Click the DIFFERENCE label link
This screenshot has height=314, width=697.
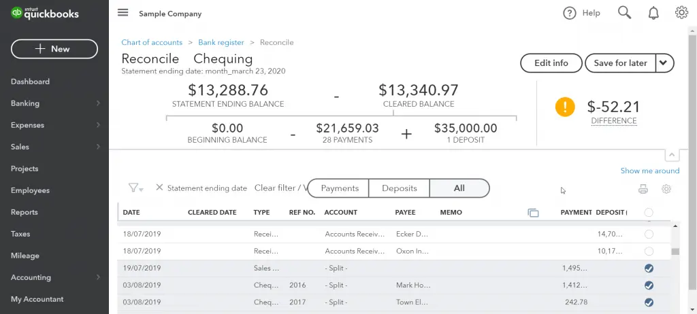614,121
